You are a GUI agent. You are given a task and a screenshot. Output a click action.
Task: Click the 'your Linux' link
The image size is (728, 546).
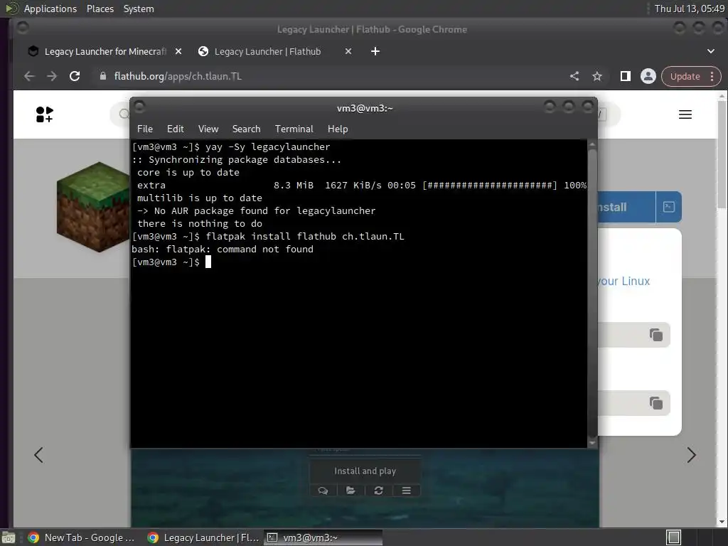(623, 282)
